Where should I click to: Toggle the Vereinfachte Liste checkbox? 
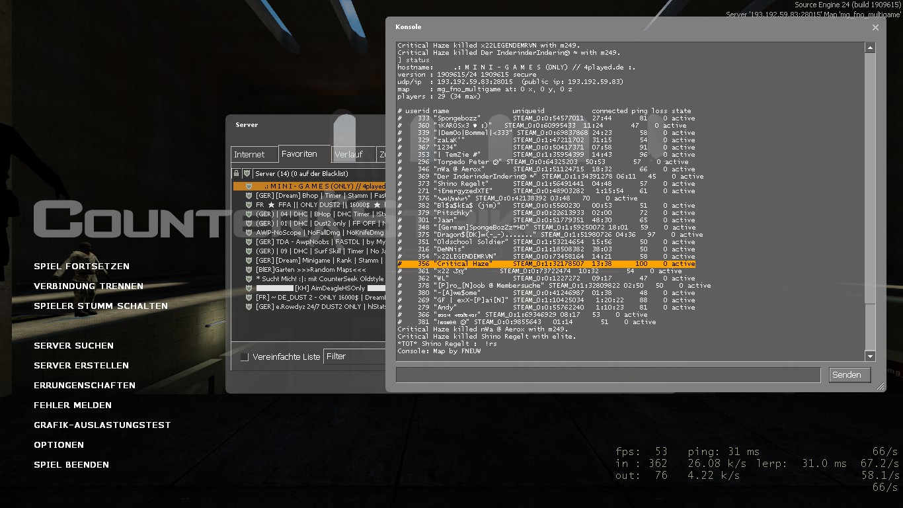(245, 357)
